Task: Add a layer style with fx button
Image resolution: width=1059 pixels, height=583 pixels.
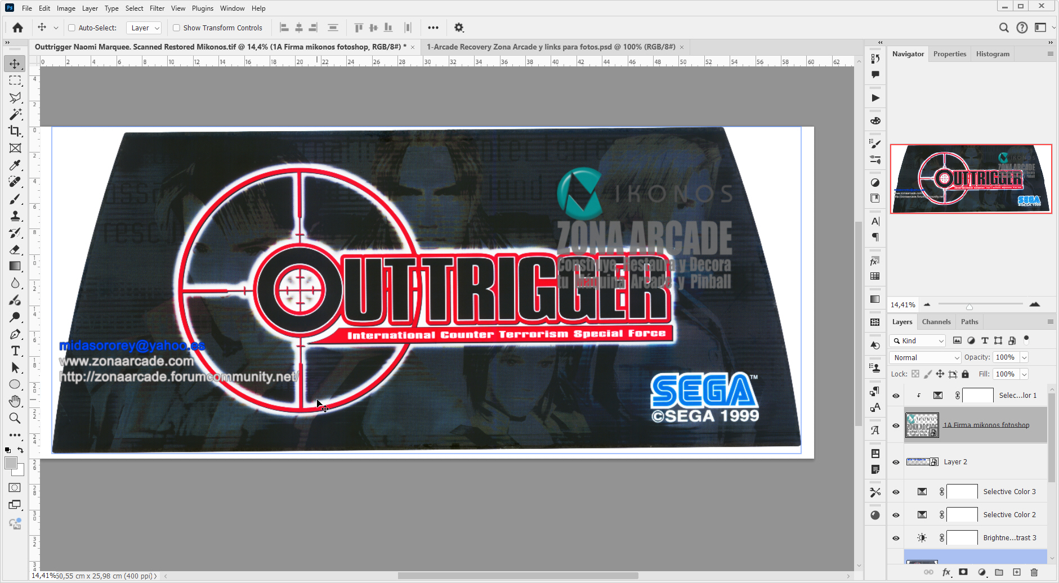Action: 946,572
